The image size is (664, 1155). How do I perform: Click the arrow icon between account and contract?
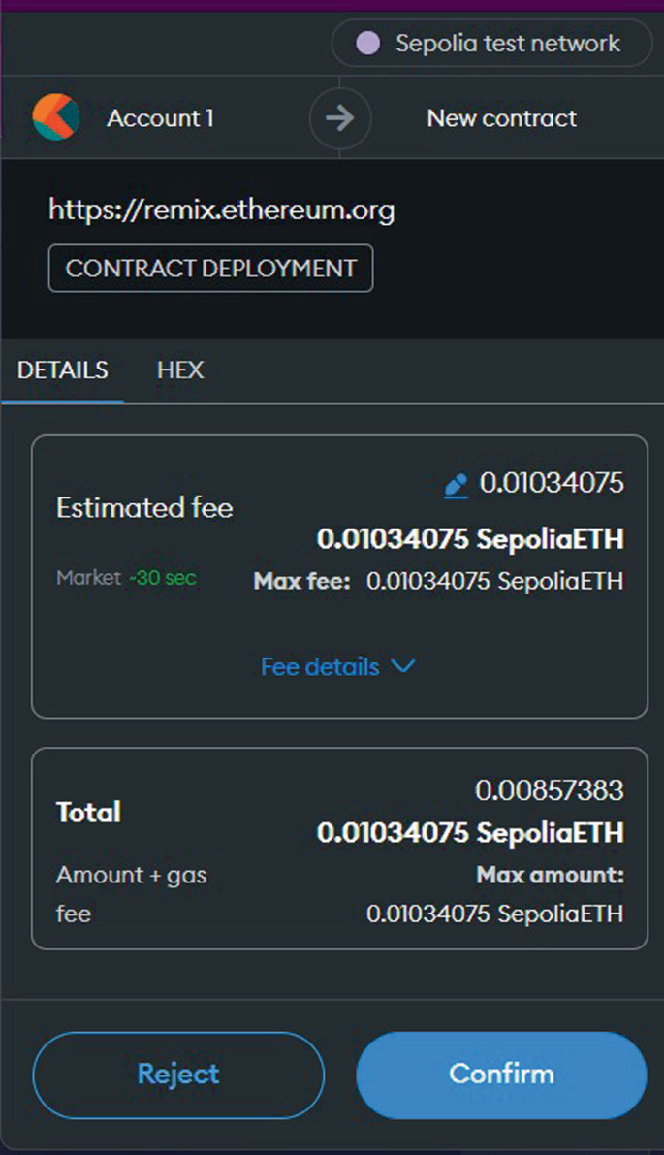tap(339, 118)
